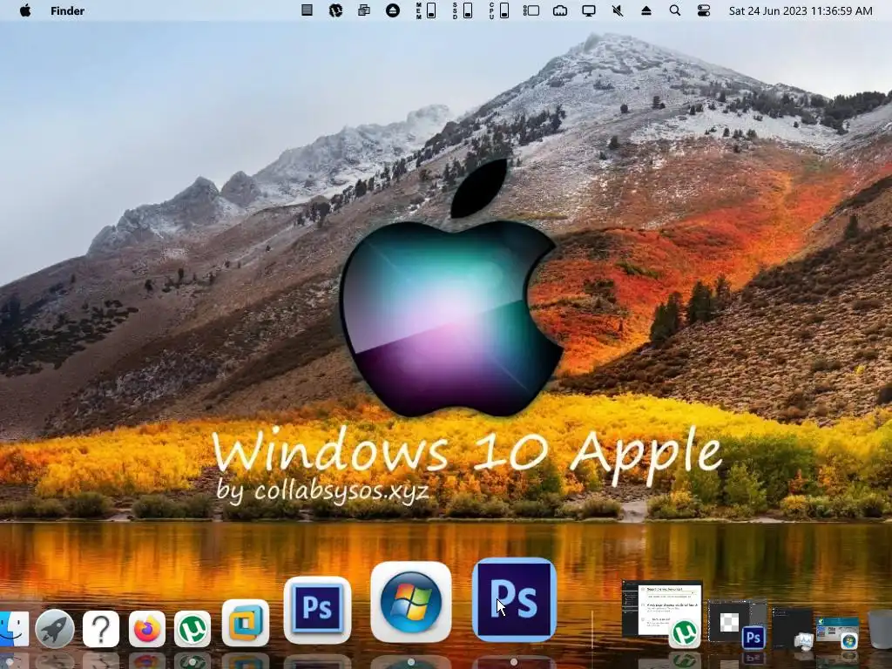The image size is (892, 669).
Task: Click the dark square icon in menu bar
Action: [x=307, y=10]
